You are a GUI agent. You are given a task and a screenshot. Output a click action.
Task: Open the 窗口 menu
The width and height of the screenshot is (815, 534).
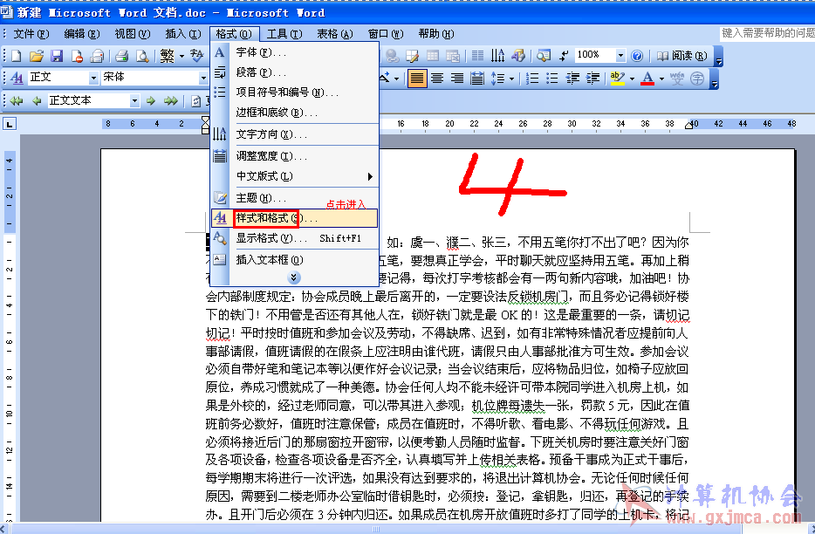[x=386, y=34]
